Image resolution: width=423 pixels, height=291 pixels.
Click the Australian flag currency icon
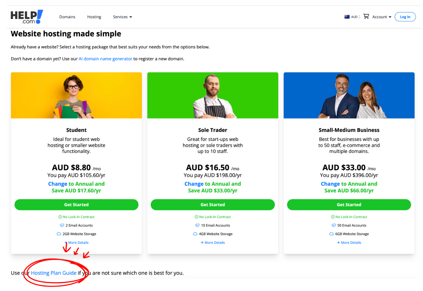click(x=347, y=17)
